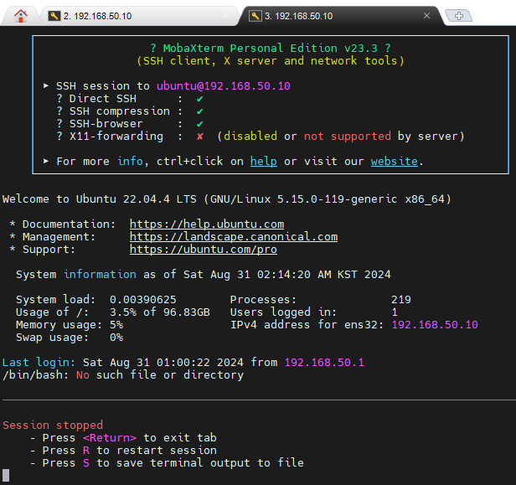Click ubuntu@192.168.50.10 session address
The image size is (516, 485).
[224, 86]
